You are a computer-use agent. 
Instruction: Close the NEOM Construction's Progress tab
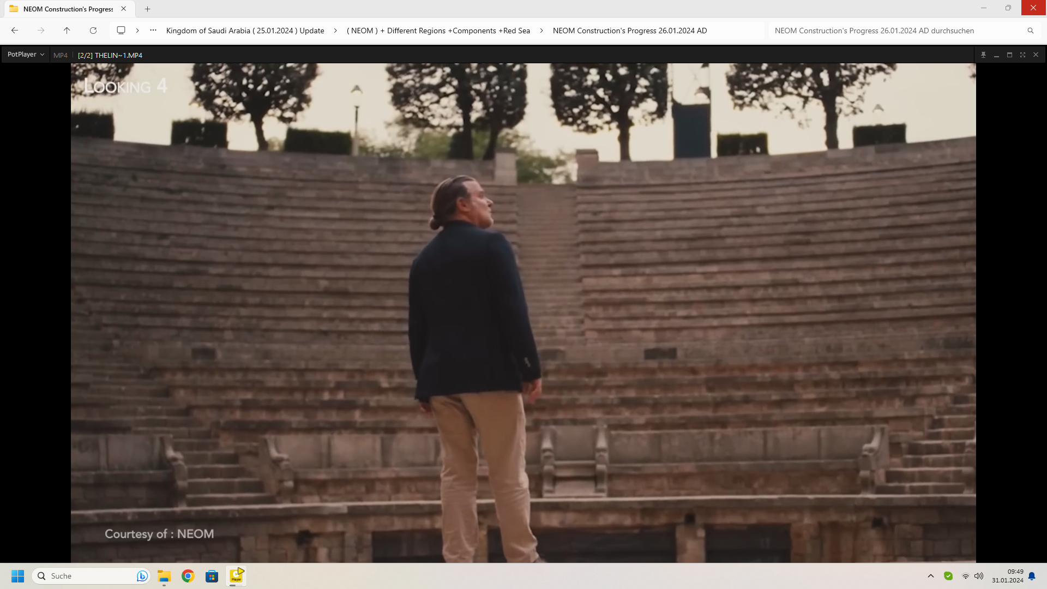(124, 9)
